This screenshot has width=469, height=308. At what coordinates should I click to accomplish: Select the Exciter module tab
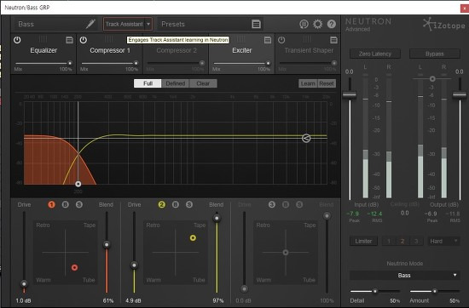tap(242, 50)
